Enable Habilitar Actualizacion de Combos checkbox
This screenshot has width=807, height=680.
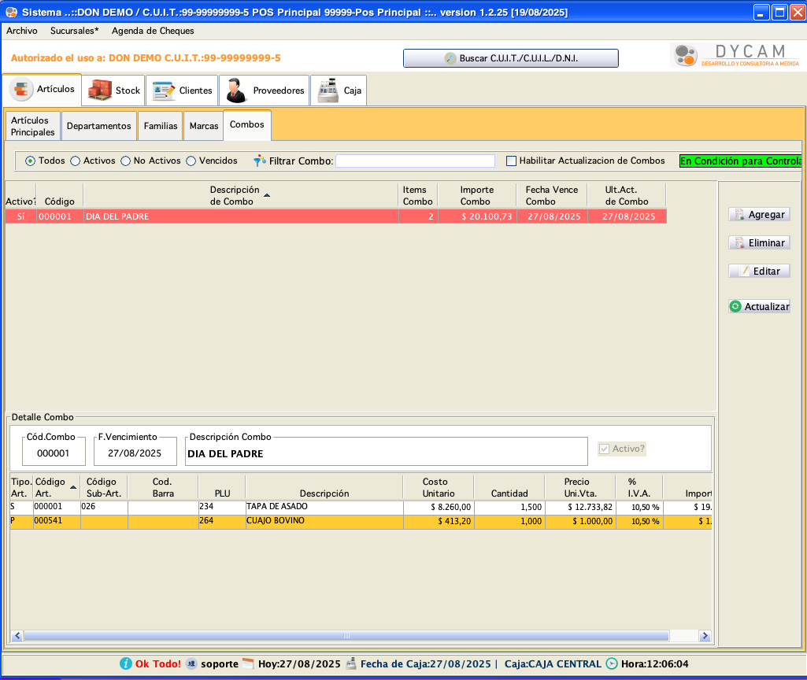coord(511,161)
